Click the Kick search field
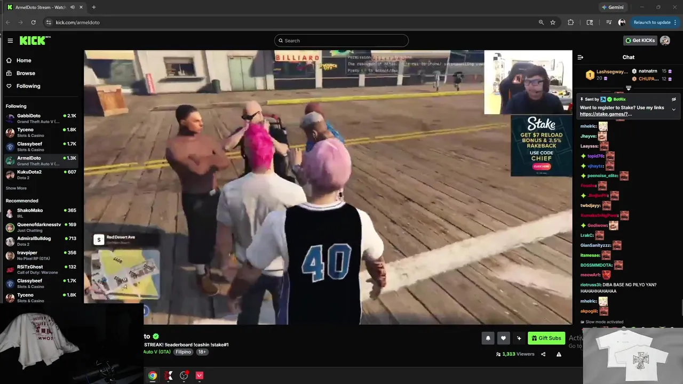Viewport: 683px width, 384px height. (341, 41)
